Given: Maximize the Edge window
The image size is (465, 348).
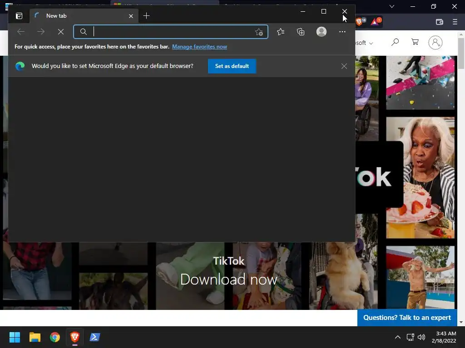Looking at the screenshot, I should point(324,11).
